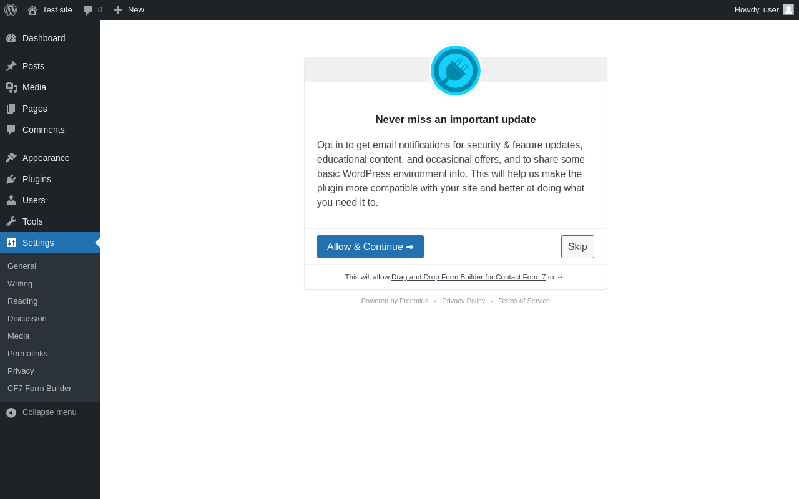Click the blue plugin logo in the opt-in card

coord(456,70)
